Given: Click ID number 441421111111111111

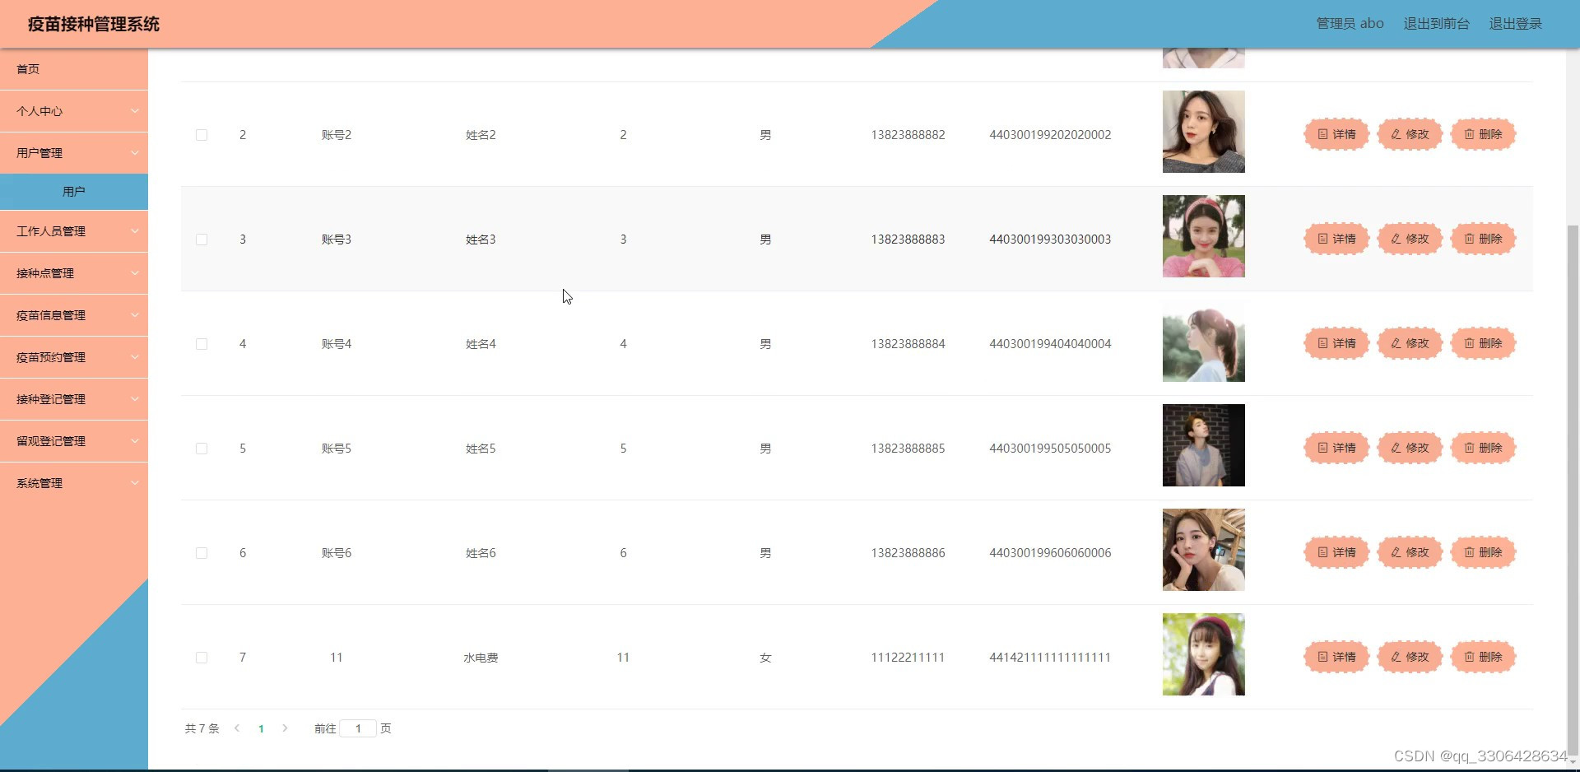Looking at the screenshot, I should 1050,658.
